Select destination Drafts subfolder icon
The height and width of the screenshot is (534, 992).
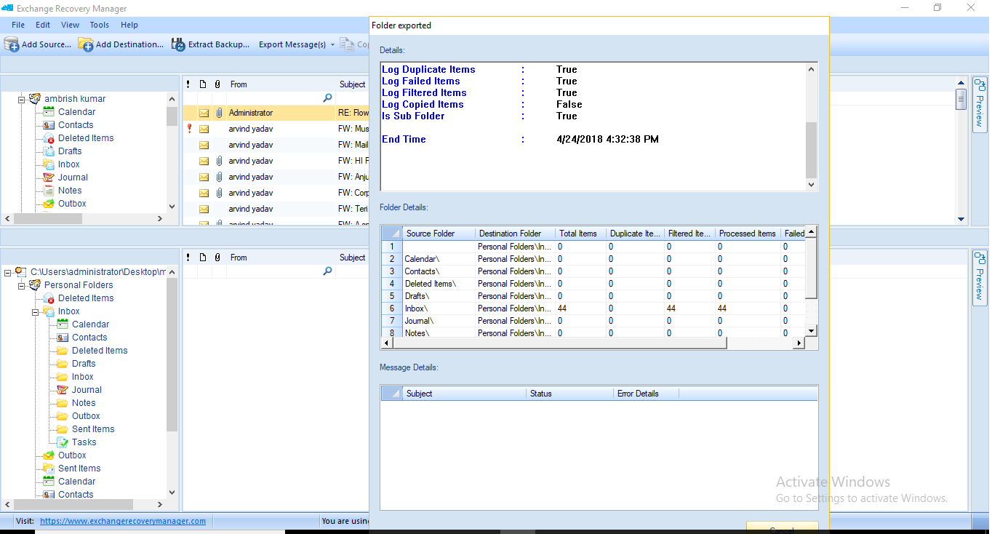(x=63, y=364)
